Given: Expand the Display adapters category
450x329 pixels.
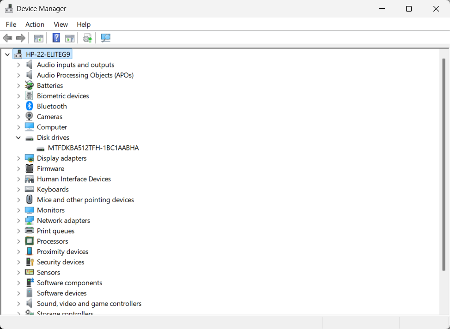Looking at the screenshot, I should point(18,158).
